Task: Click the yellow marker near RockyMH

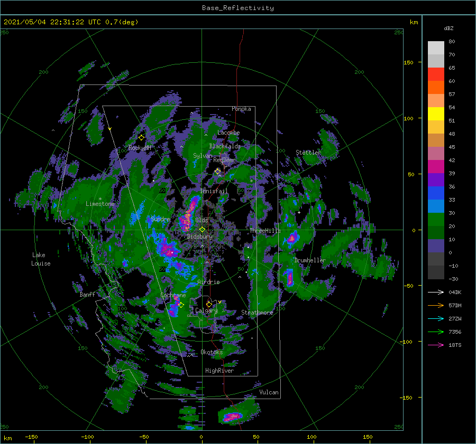Action: [x=141, y=138]
